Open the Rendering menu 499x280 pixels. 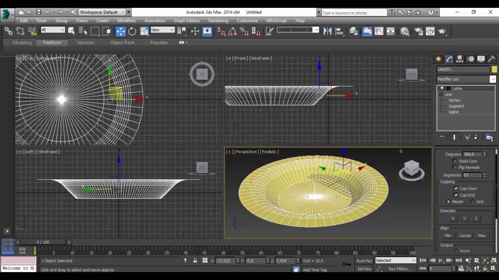(x=218, y=20)
